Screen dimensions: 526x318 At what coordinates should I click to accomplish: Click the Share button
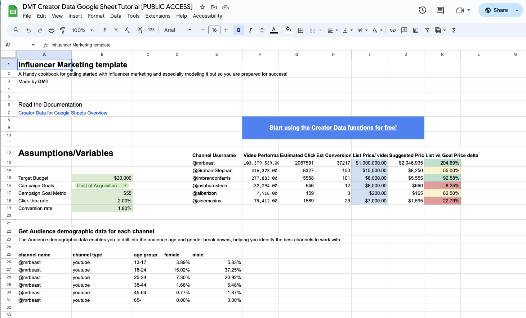(x=496, y=10)
